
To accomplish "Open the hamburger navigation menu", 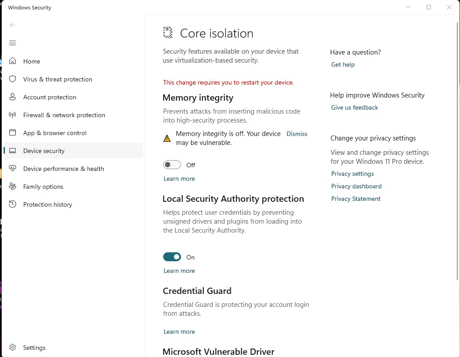I will 13,43.
